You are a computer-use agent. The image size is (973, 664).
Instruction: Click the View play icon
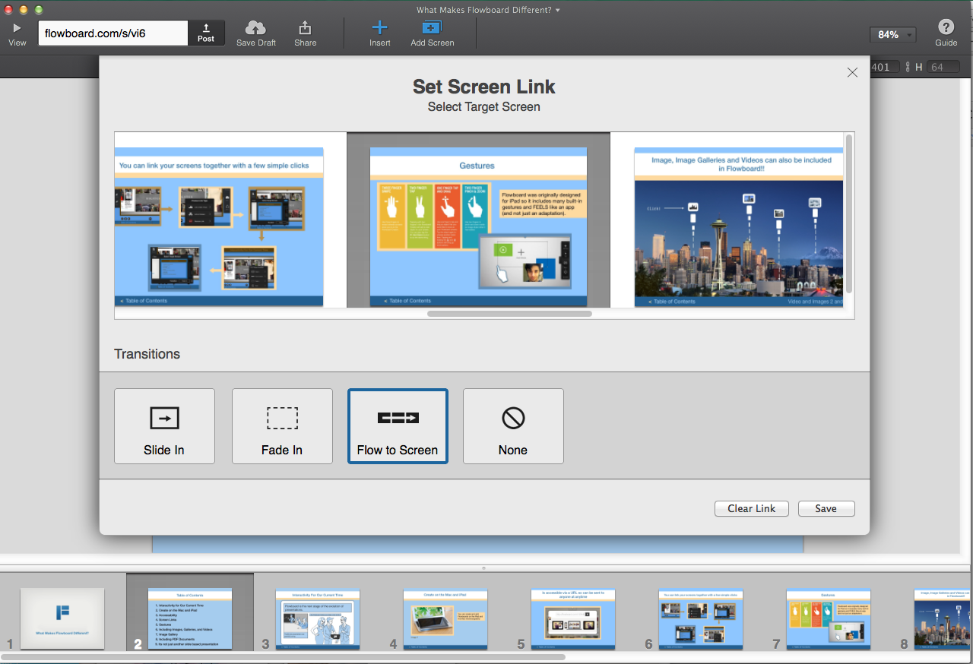(17, 28)
